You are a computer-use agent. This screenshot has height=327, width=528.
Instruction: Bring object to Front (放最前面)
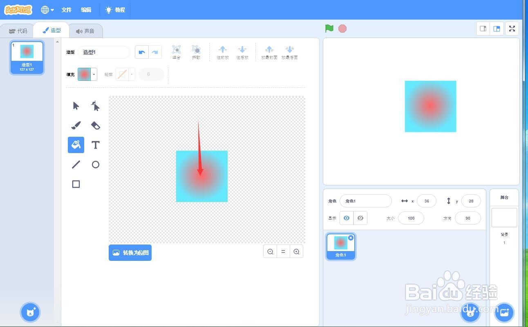point(269,52)
